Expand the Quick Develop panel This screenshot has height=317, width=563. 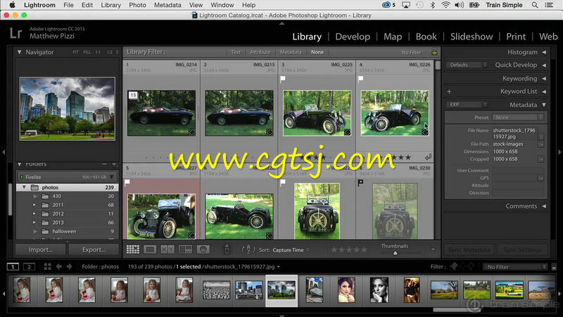click(544, 65)
